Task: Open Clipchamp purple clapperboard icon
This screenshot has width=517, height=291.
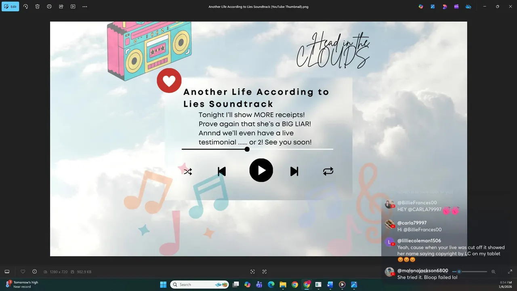Action: (x=456, y=6)
